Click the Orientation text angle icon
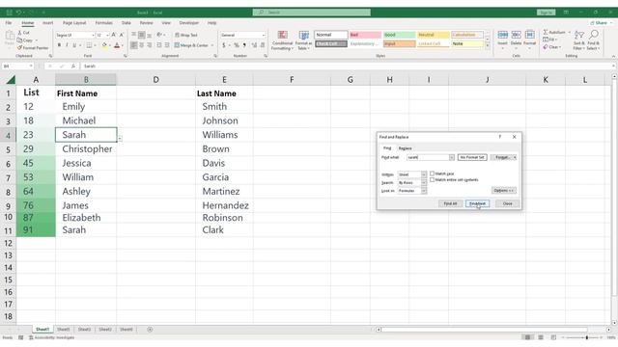The height and width of the screenshot is (347, 618). (x=159, y=35)
